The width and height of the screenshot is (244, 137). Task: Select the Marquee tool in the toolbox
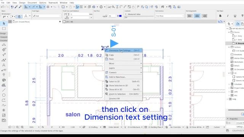pos(4,29)
